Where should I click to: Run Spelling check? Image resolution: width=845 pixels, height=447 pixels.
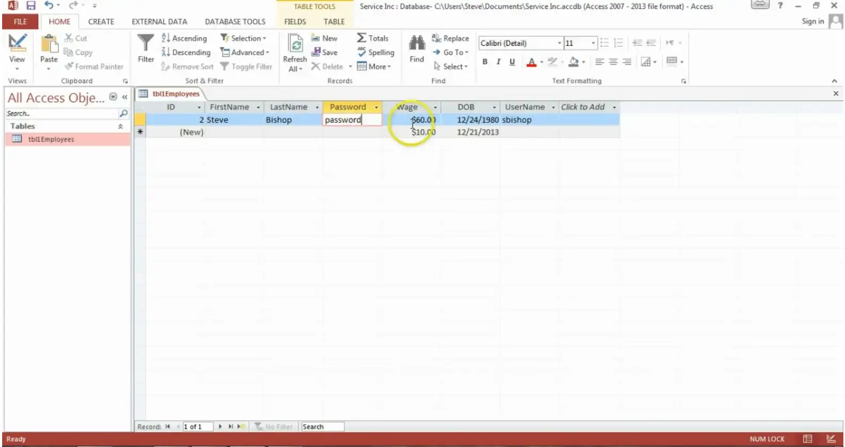(376, 52)
